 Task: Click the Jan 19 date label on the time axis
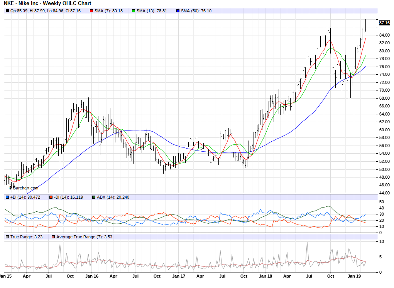[354, 276]
